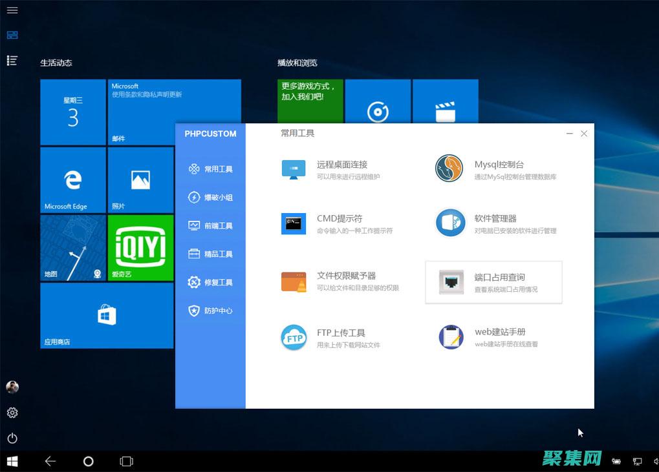Expand the Start menu hamburger button
This screenshot has height=472, width=659.
pos(12,10)
